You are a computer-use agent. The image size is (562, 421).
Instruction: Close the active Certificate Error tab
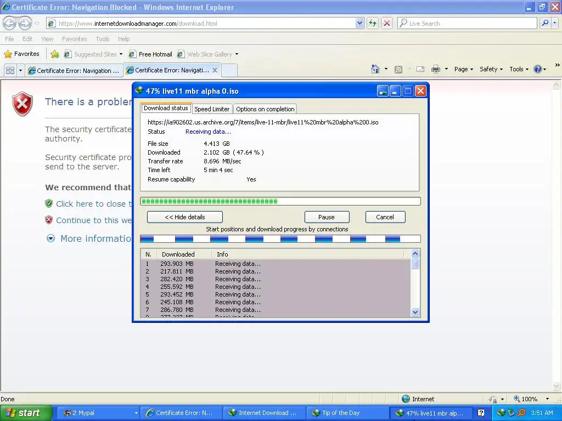pos(215,70)
